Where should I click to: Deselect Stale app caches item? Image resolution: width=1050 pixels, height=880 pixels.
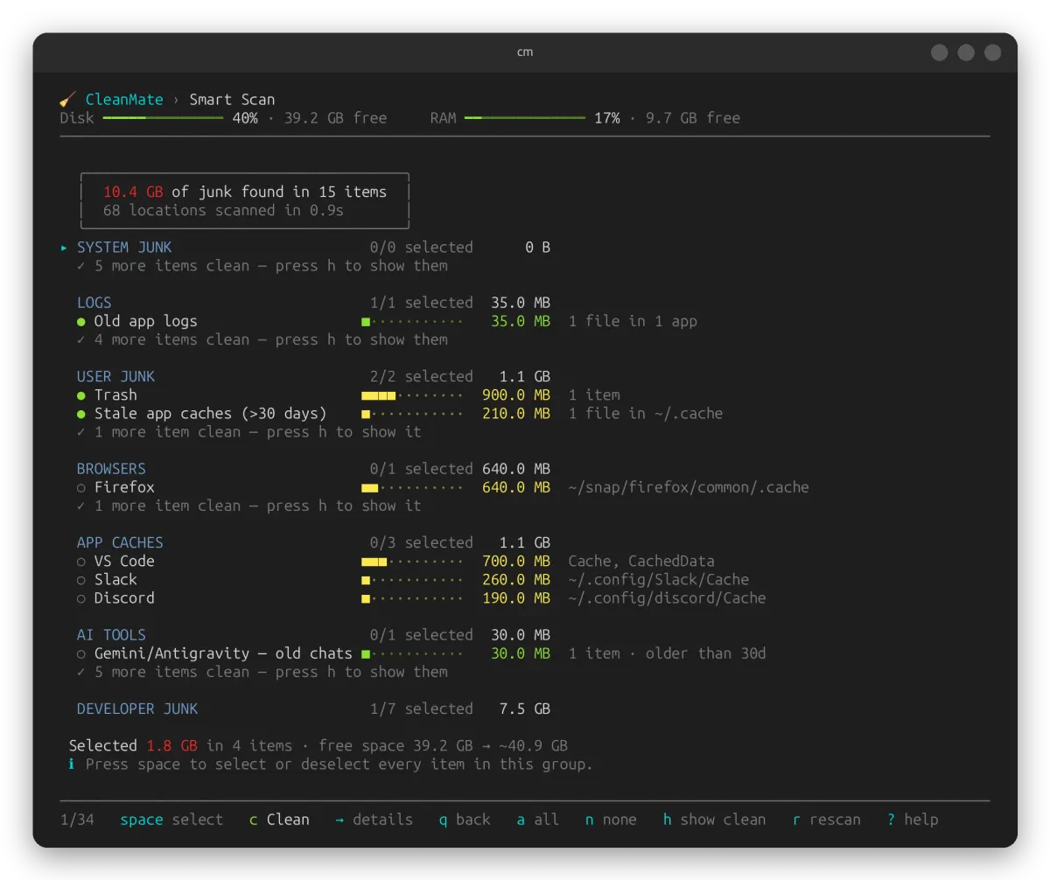point(80,414)
